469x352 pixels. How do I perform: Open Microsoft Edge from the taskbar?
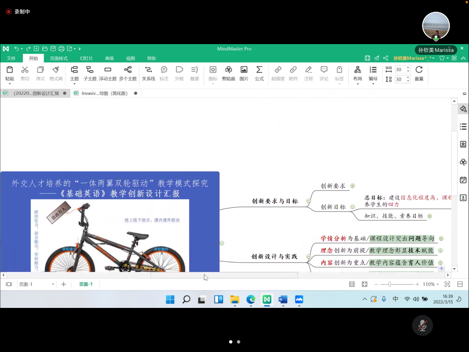(251, 299)
